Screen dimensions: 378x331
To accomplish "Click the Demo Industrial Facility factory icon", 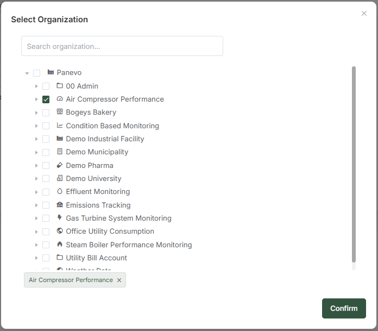I will (60, 138).
